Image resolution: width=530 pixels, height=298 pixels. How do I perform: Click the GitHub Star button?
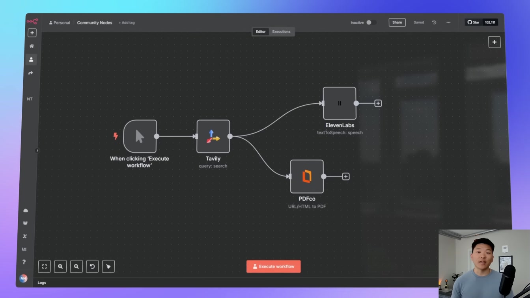click(473, 22)
